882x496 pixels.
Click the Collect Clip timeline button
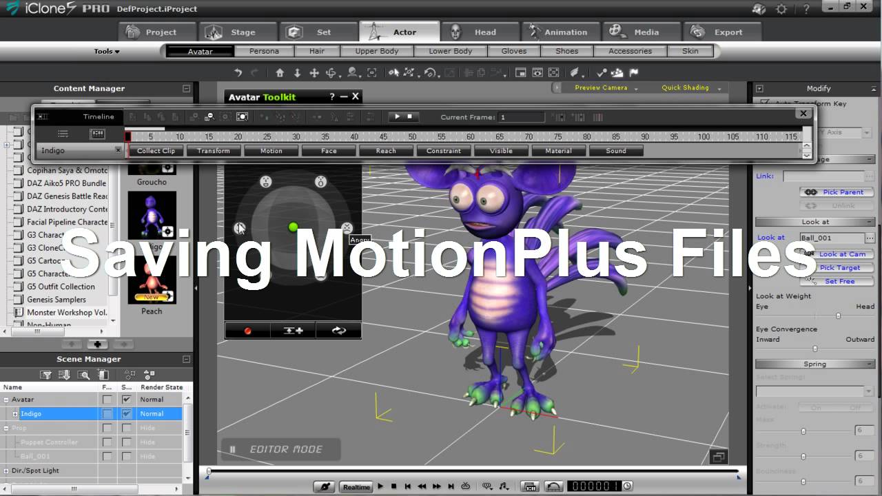[156, 151]
